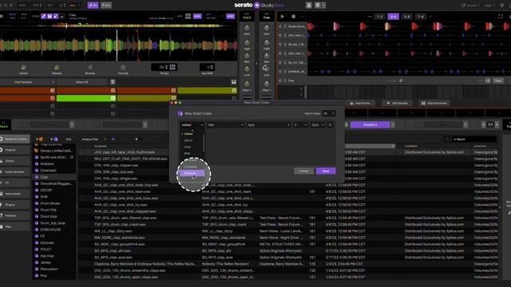Open the Match Rules All dropdown
The height and width of the screenshot is (287, 511).
click(328, 113)
